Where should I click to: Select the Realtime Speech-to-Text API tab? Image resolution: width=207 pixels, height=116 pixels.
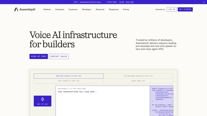(x=69, y=76)
